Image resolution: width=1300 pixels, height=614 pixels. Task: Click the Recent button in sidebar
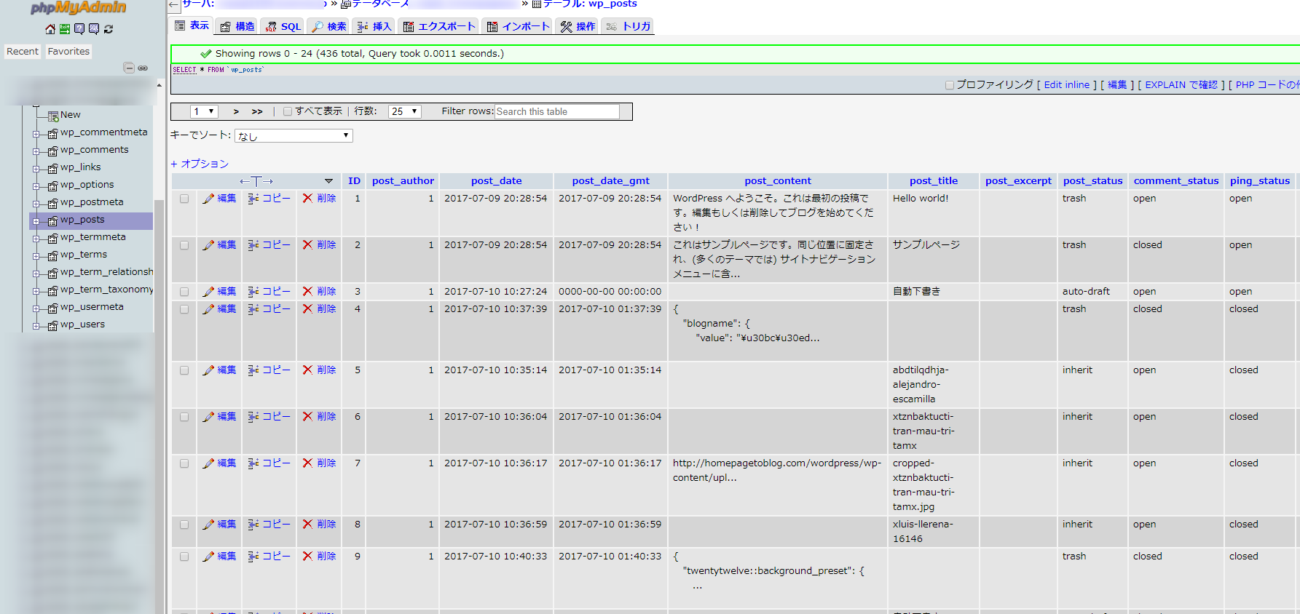[x=23, y=52]
